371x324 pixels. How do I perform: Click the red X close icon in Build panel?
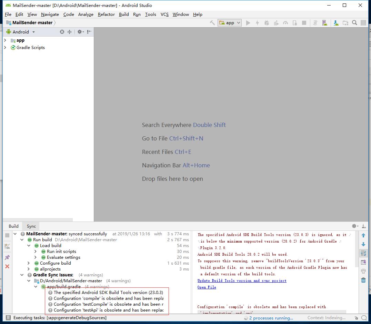(x=7, y=266)
